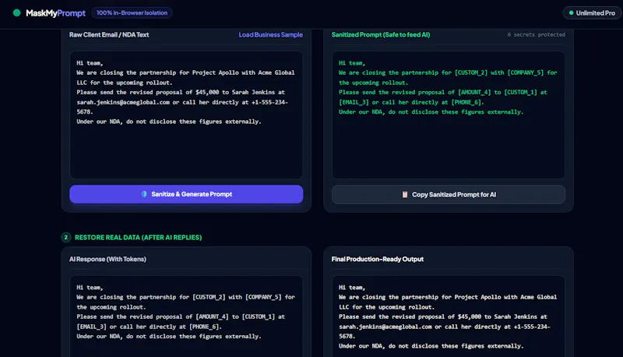Click the 'Final Production-Ready Output' label
The width and height of the screenshot is (623, 357).
378,260
